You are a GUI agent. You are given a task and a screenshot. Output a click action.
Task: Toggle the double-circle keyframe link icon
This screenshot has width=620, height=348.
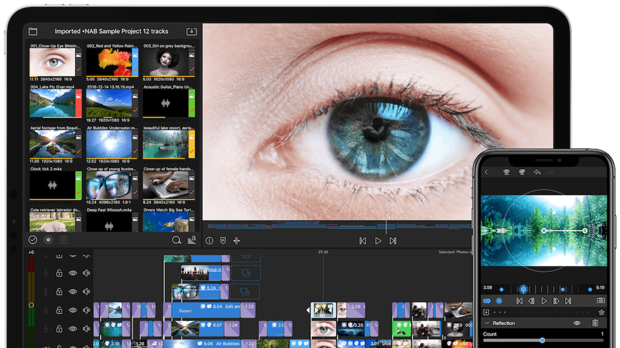[x=487, y=301]
